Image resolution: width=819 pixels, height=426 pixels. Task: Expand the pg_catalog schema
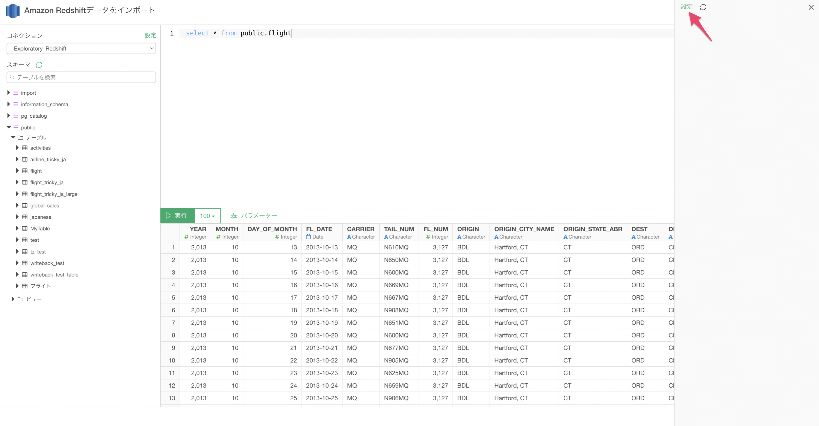(x=9, y=115)
